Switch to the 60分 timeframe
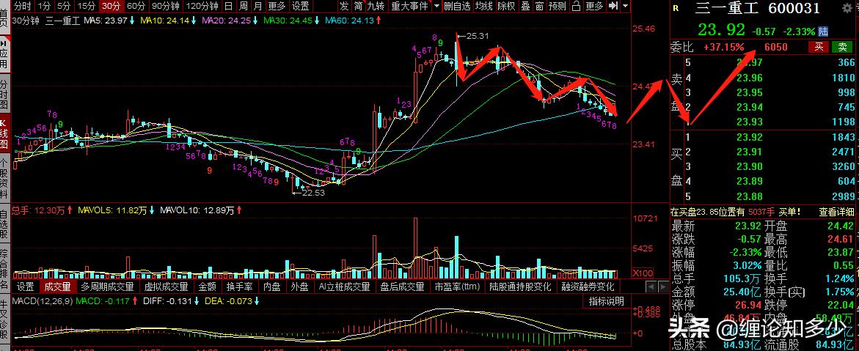 coord(136,7)
